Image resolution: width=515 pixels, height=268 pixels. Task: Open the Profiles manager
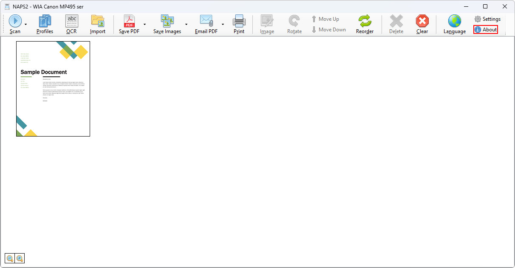[45, 24]
